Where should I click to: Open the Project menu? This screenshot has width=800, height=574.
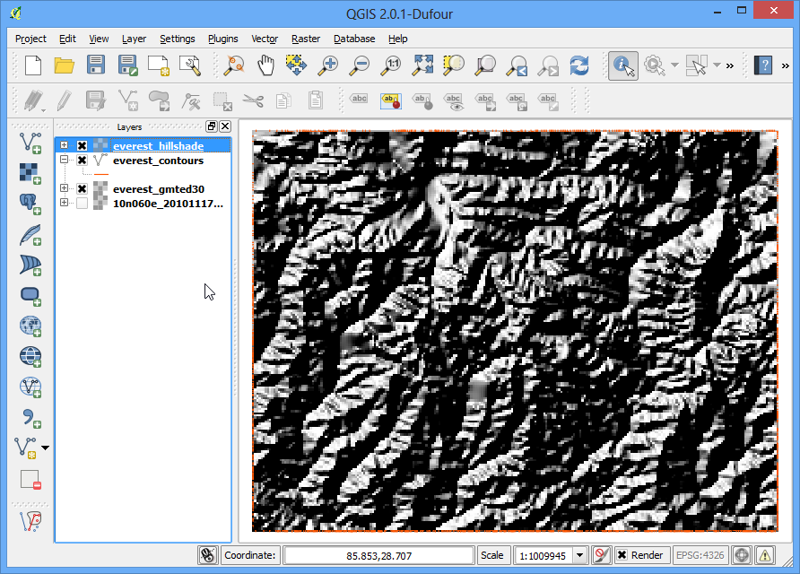30,39
